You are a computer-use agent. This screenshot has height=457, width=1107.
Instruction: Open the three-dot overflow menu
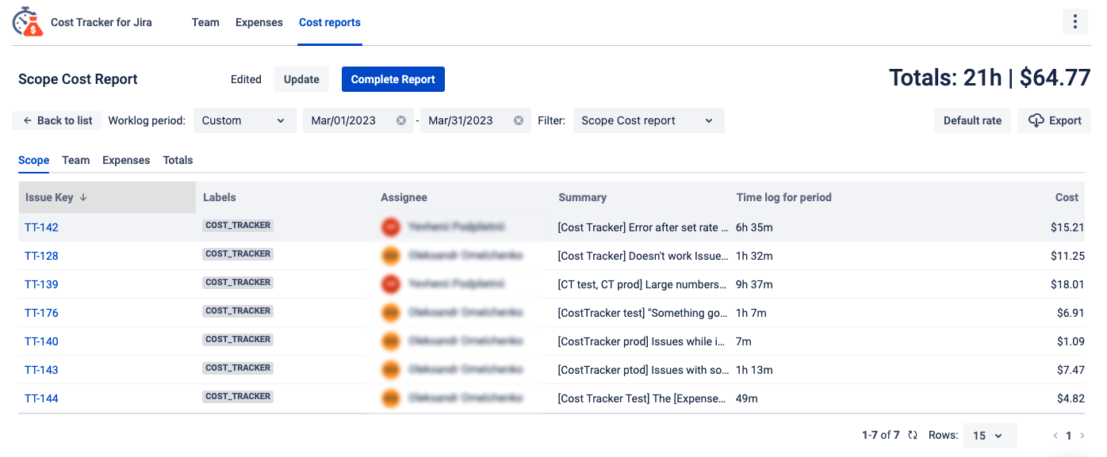tap(1075, 21)
